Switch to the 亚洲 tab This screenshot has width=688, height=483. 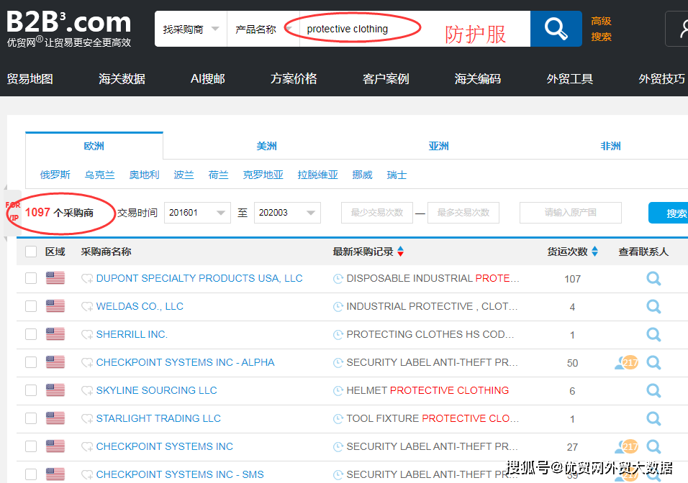tap(438, 146)
